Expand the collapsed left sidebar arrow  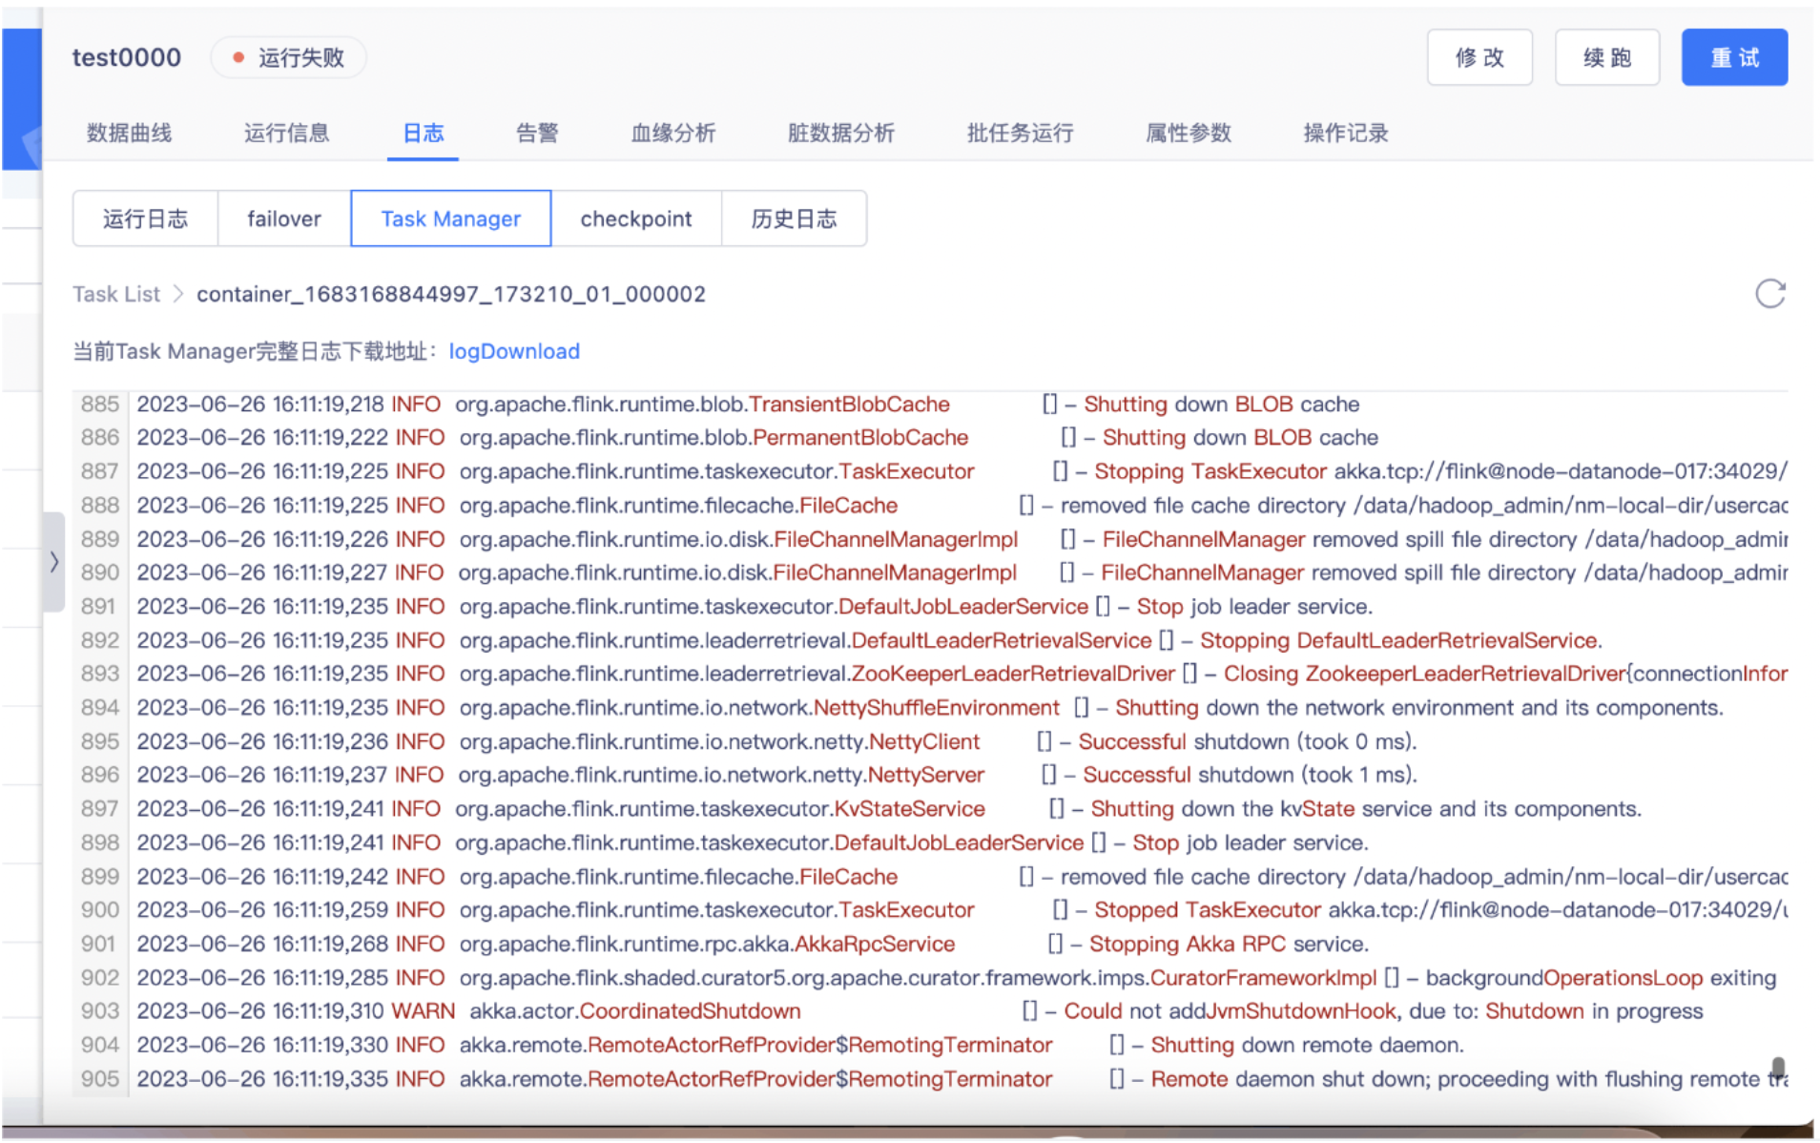tap(54, 562)
